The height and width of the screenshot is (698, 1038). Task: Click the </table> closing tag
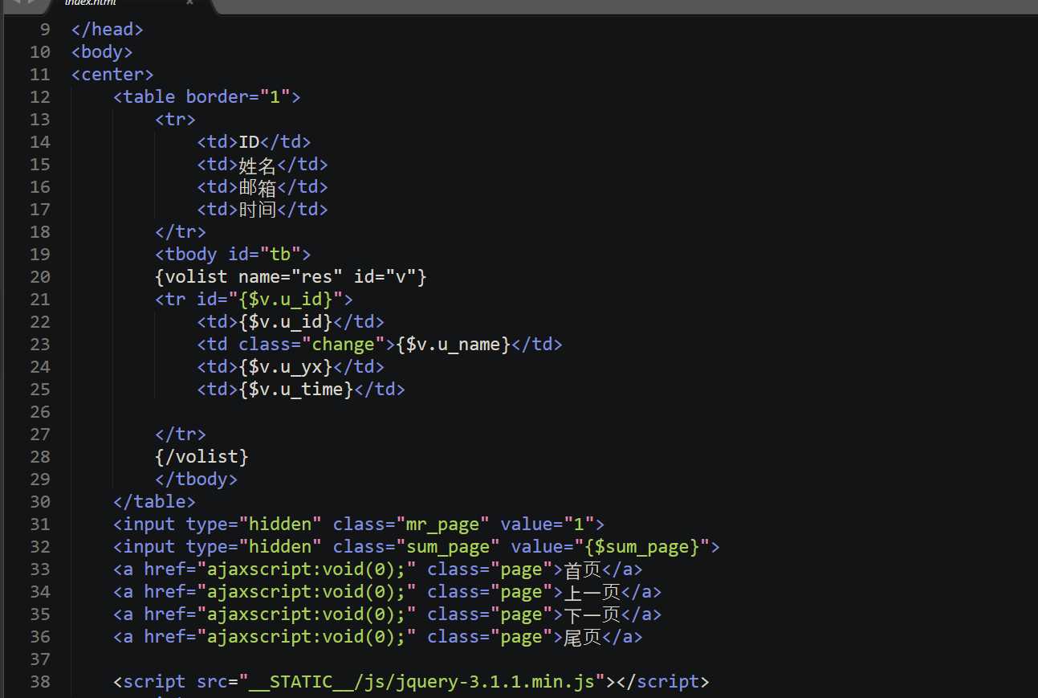[154, 502]
